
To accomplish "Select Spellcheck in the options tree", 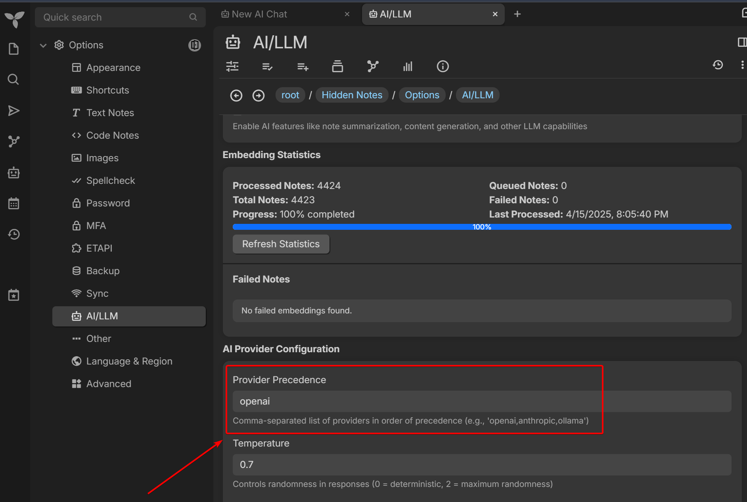I will pos(110,181).
